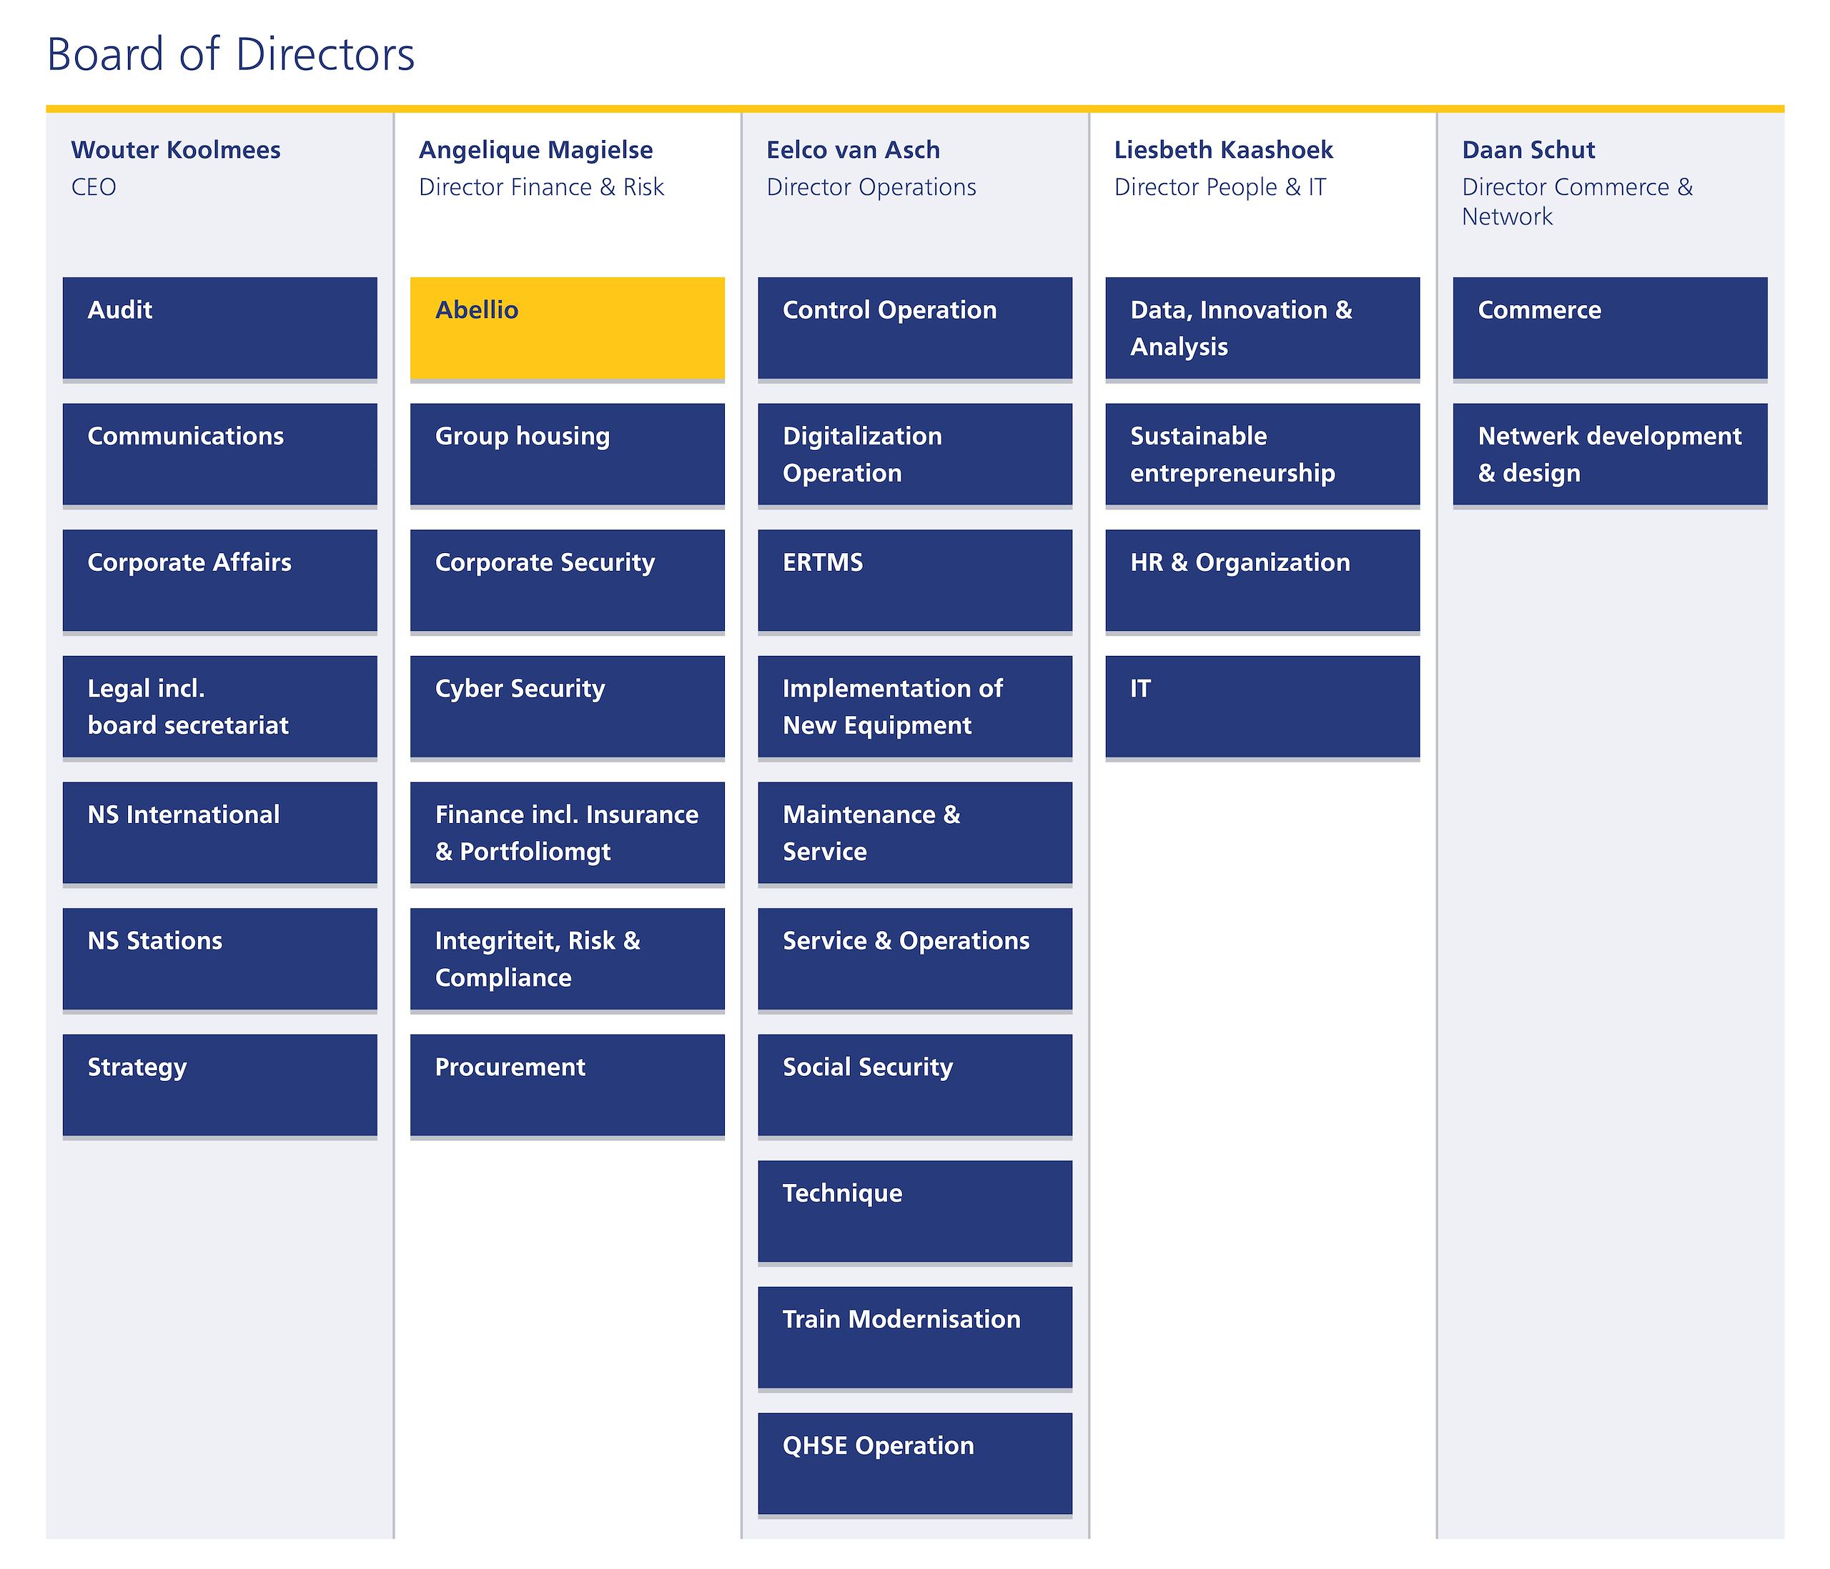Click the Wouter Koolmees CEO heading
1830x1569 pixels.
coord(176,150)
